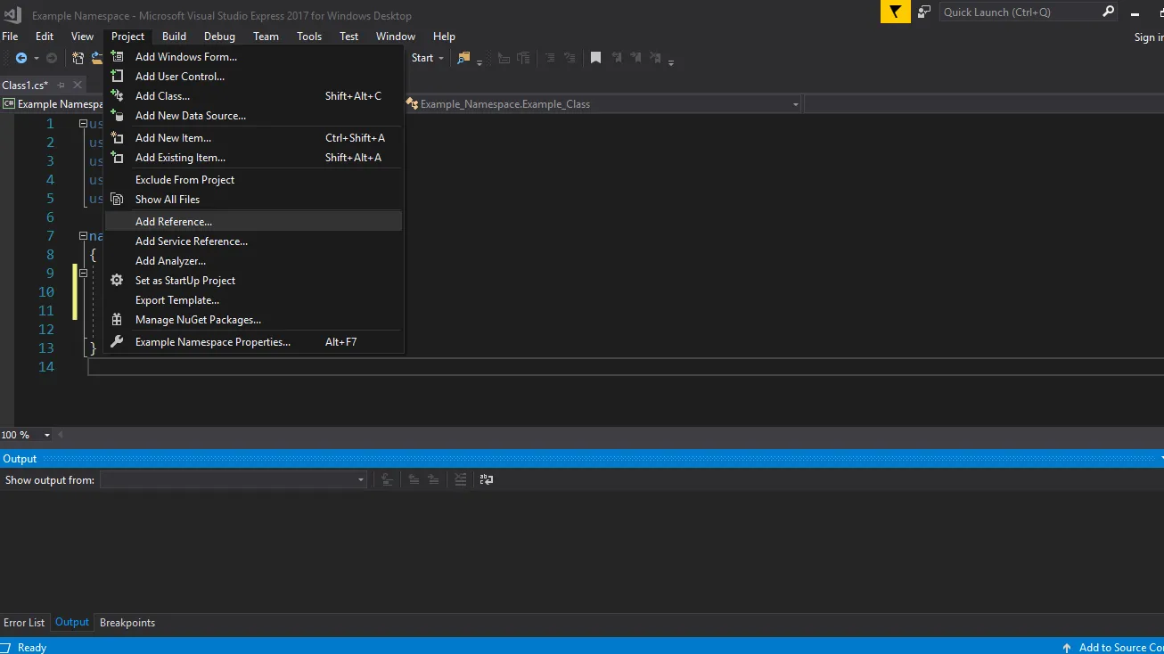Click the decrease indent toolbar icon

click(504, 58)
